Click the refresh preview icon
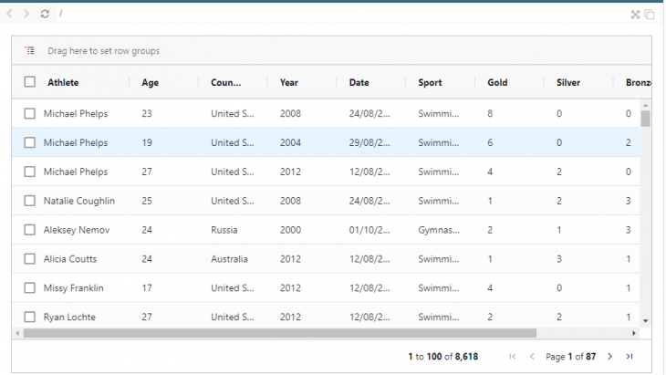The height and width of the screenshot is (375, 666). (x=45, y=14)
